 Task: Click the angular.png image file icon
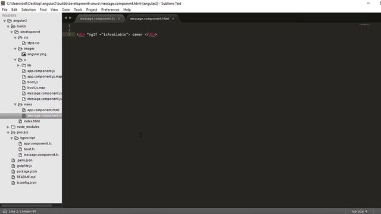pyautogui.click(x=24, y=54)
